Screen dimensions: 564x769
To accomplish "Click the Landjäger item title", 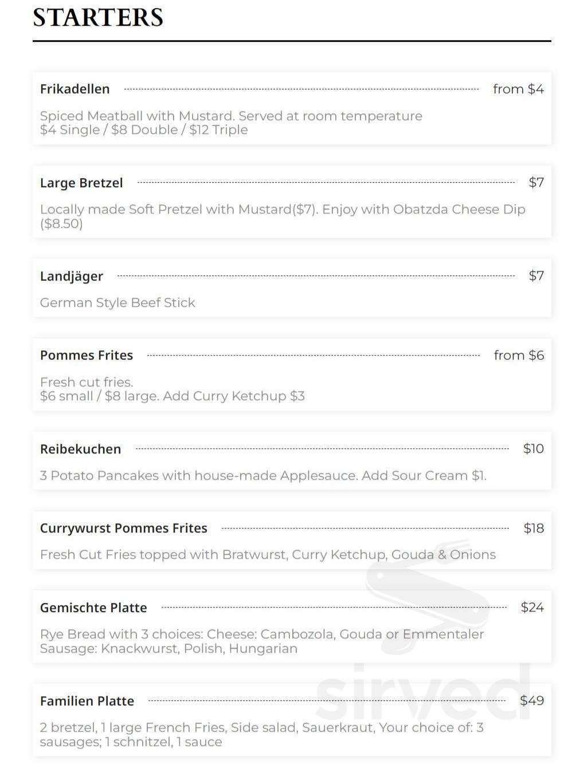I will [x=72, y=276].
